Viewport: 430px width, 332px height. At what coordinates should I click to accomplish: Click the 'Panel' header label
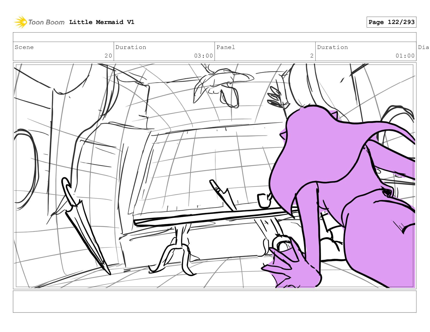[x=226, y=47]
